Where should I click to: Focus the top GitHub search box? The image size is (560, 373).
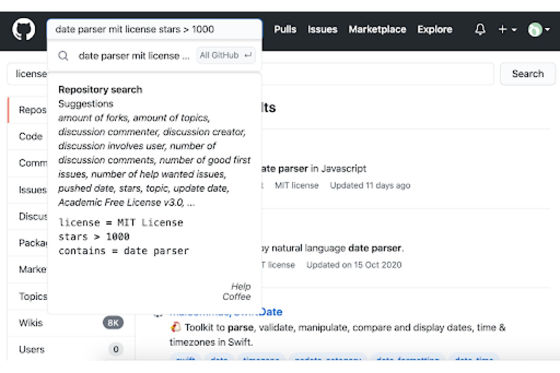click(x=155, y=29)
